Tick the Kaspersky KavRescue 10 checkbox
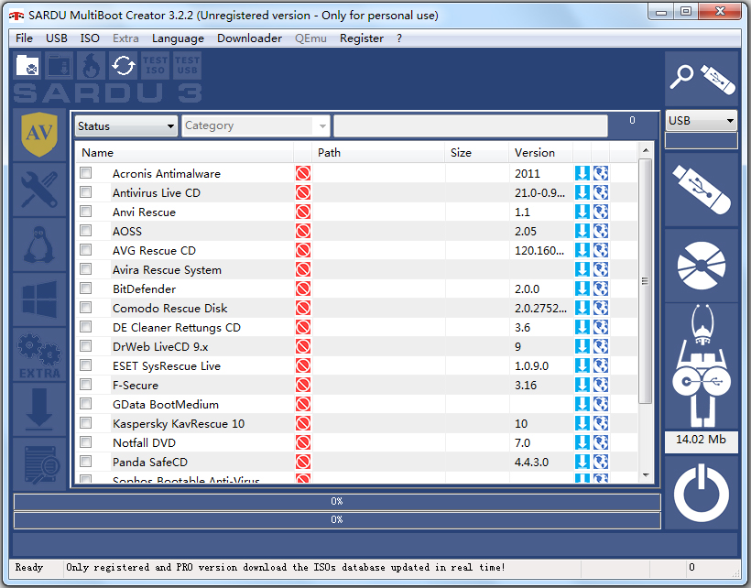751x588 pixels. coord(86,423)
